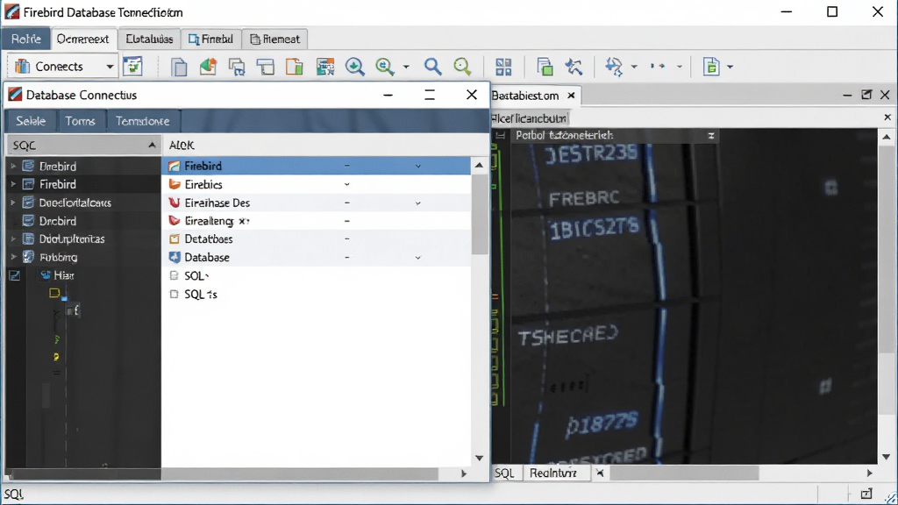Open the chevron on the Database row
Viewport: 898px width, 505px height.
418,258
